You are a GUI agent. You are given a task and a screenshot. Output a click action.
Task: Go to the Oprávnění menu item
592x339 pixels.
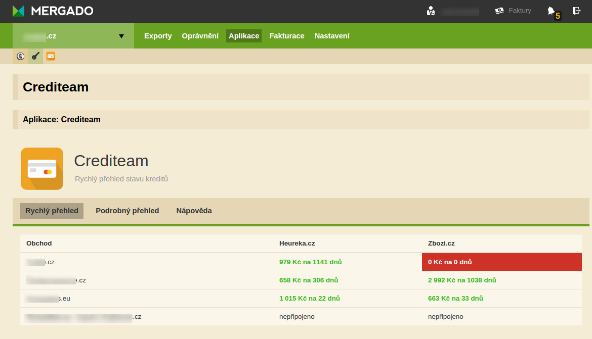[x=200, y=36]
